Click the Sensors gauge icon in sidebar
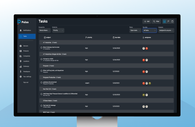This screenshot has height=127, width=195. 21,46
